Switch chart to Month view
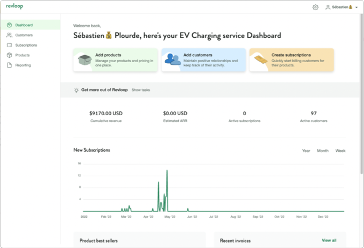364x248 pixels. point(323,151)
